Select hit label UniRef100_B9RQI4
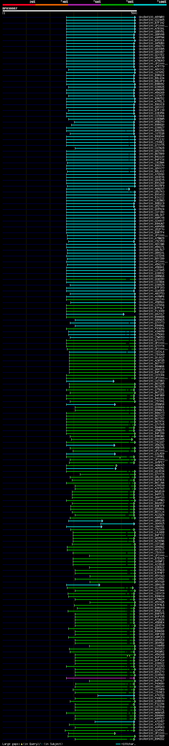Image resolution: width=169 pixels, height=746 pixels. pos(151,75)
